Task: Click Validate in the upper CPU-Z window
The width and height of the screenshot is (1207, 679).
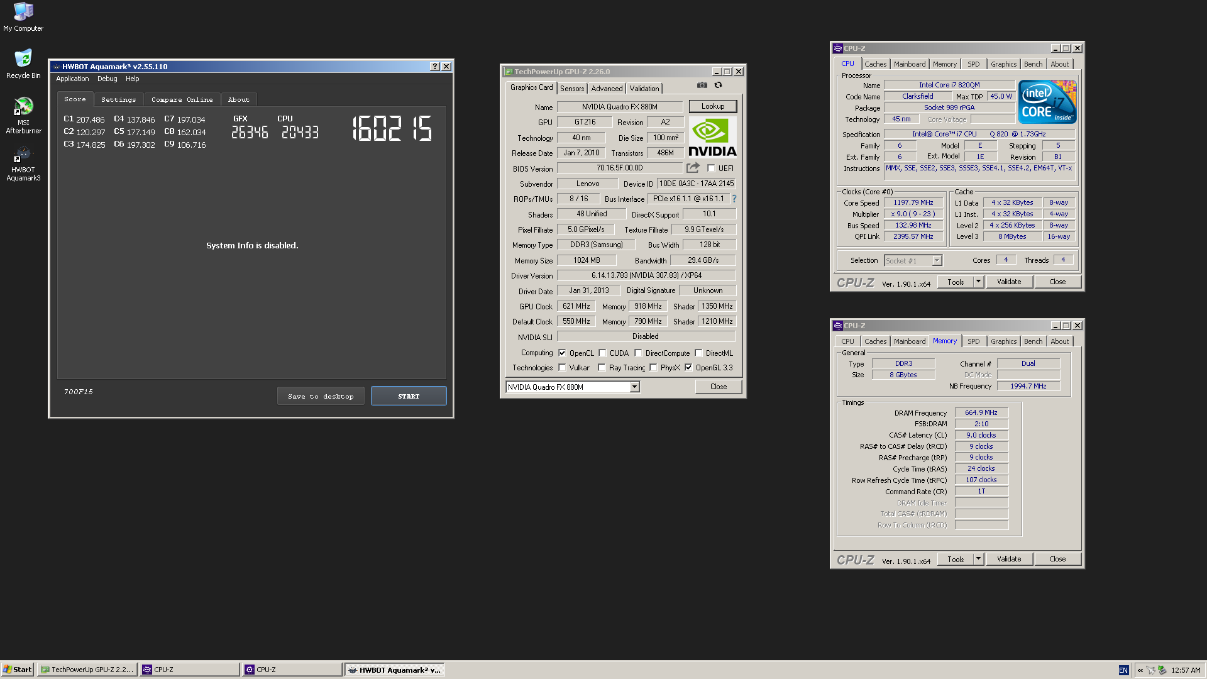Action: pos(1009,282)
